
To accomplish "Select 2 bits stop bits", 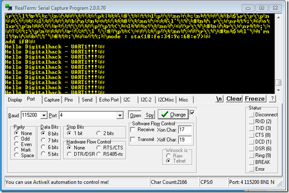I will [x=105, y=133].
